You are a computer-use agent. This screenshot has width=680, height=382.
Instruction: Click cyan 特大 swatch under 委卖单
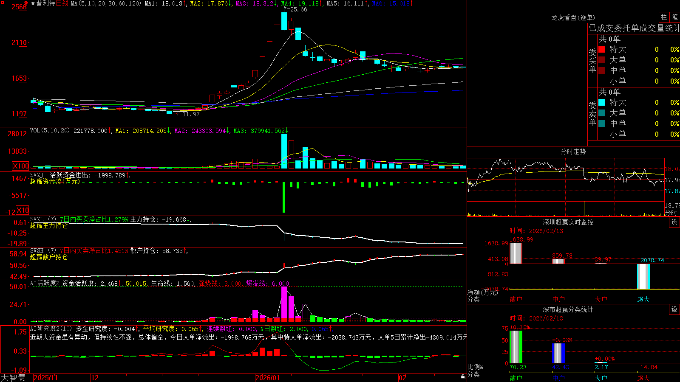(x=602, y=102)
